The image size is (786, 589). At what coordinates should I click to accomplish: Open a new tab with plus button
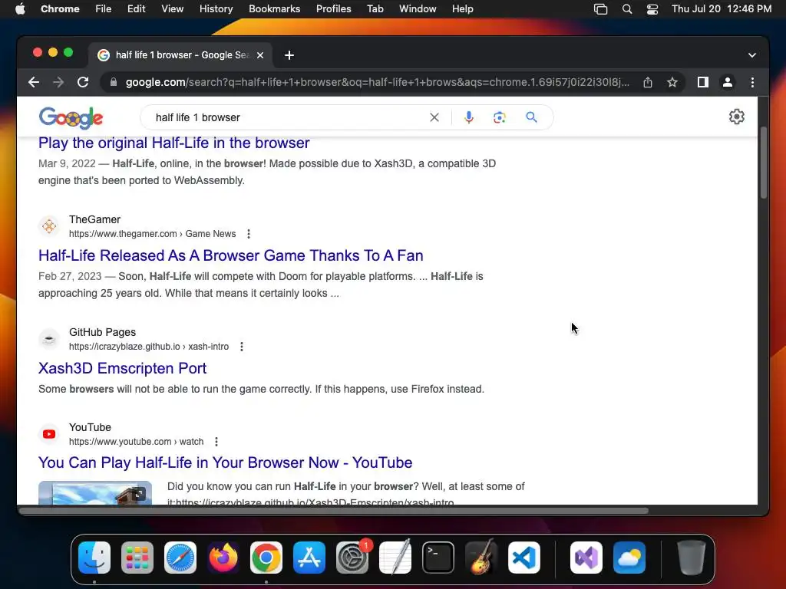[289, 55]
